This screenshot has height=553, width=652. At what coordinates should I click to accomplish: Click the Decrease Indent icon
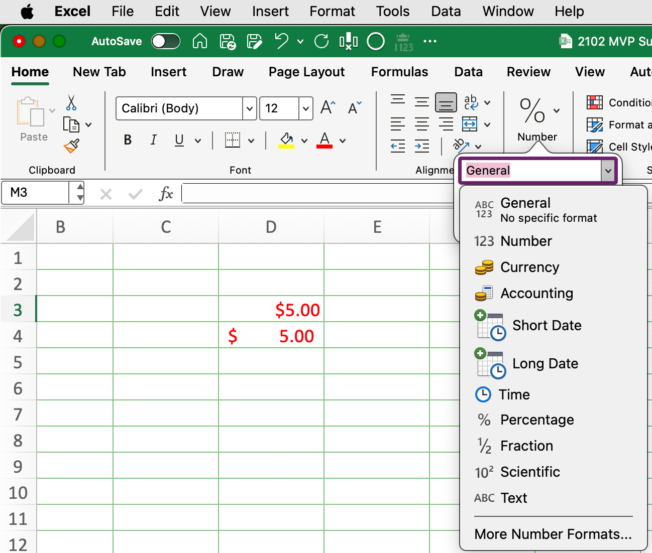coord(398,146)
